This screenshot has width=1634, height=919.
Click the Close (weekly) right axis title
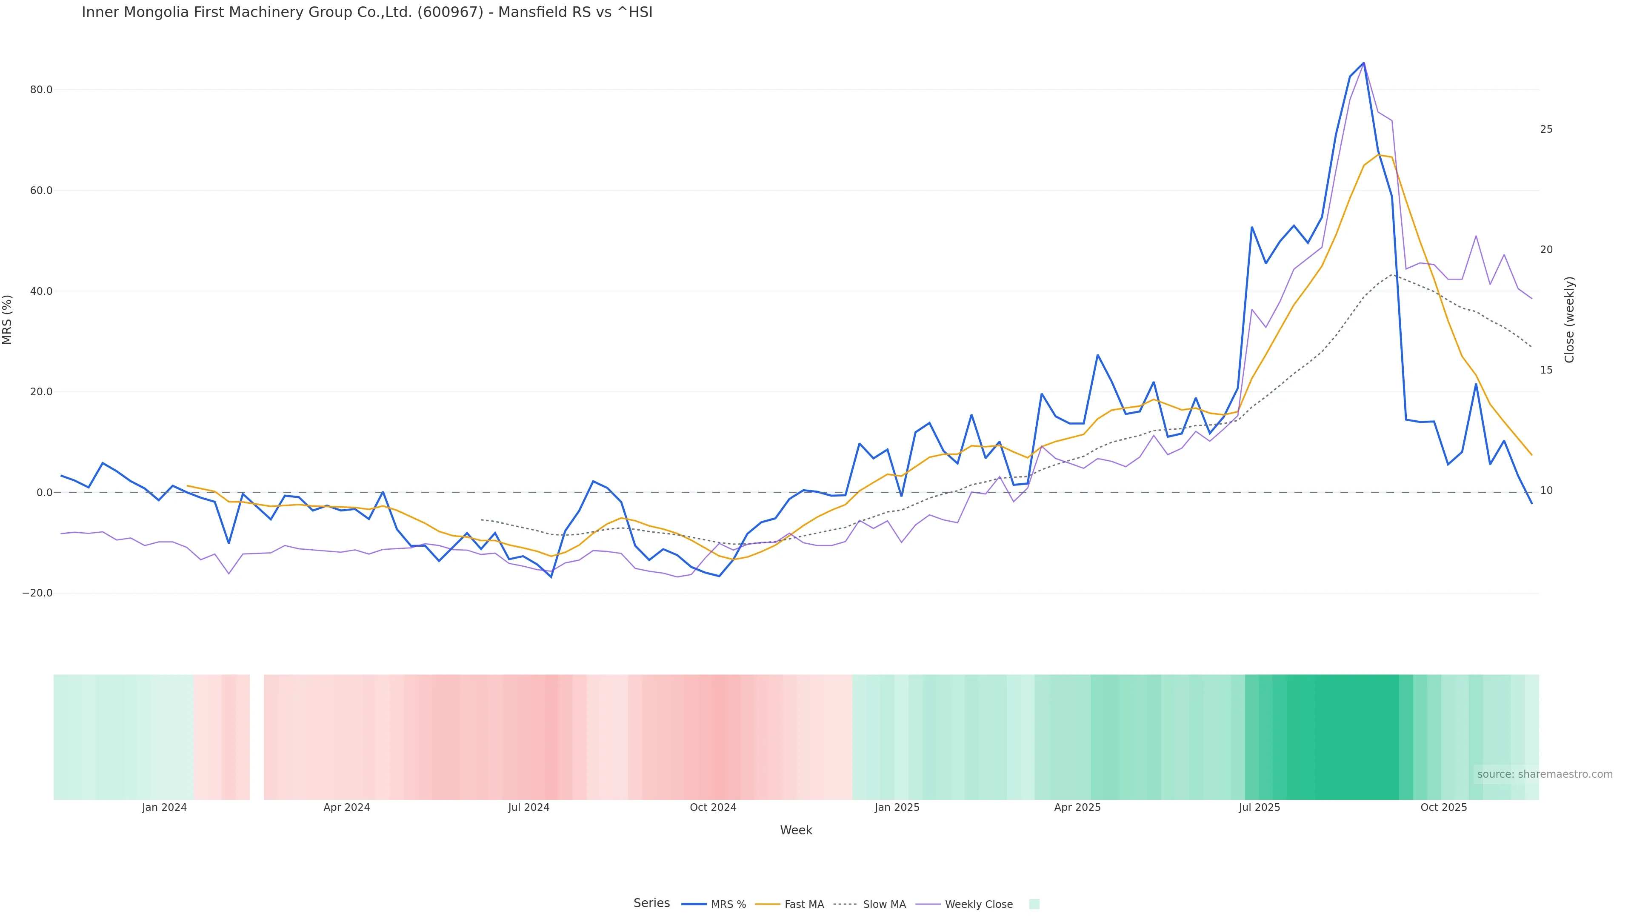[1569, 320]
